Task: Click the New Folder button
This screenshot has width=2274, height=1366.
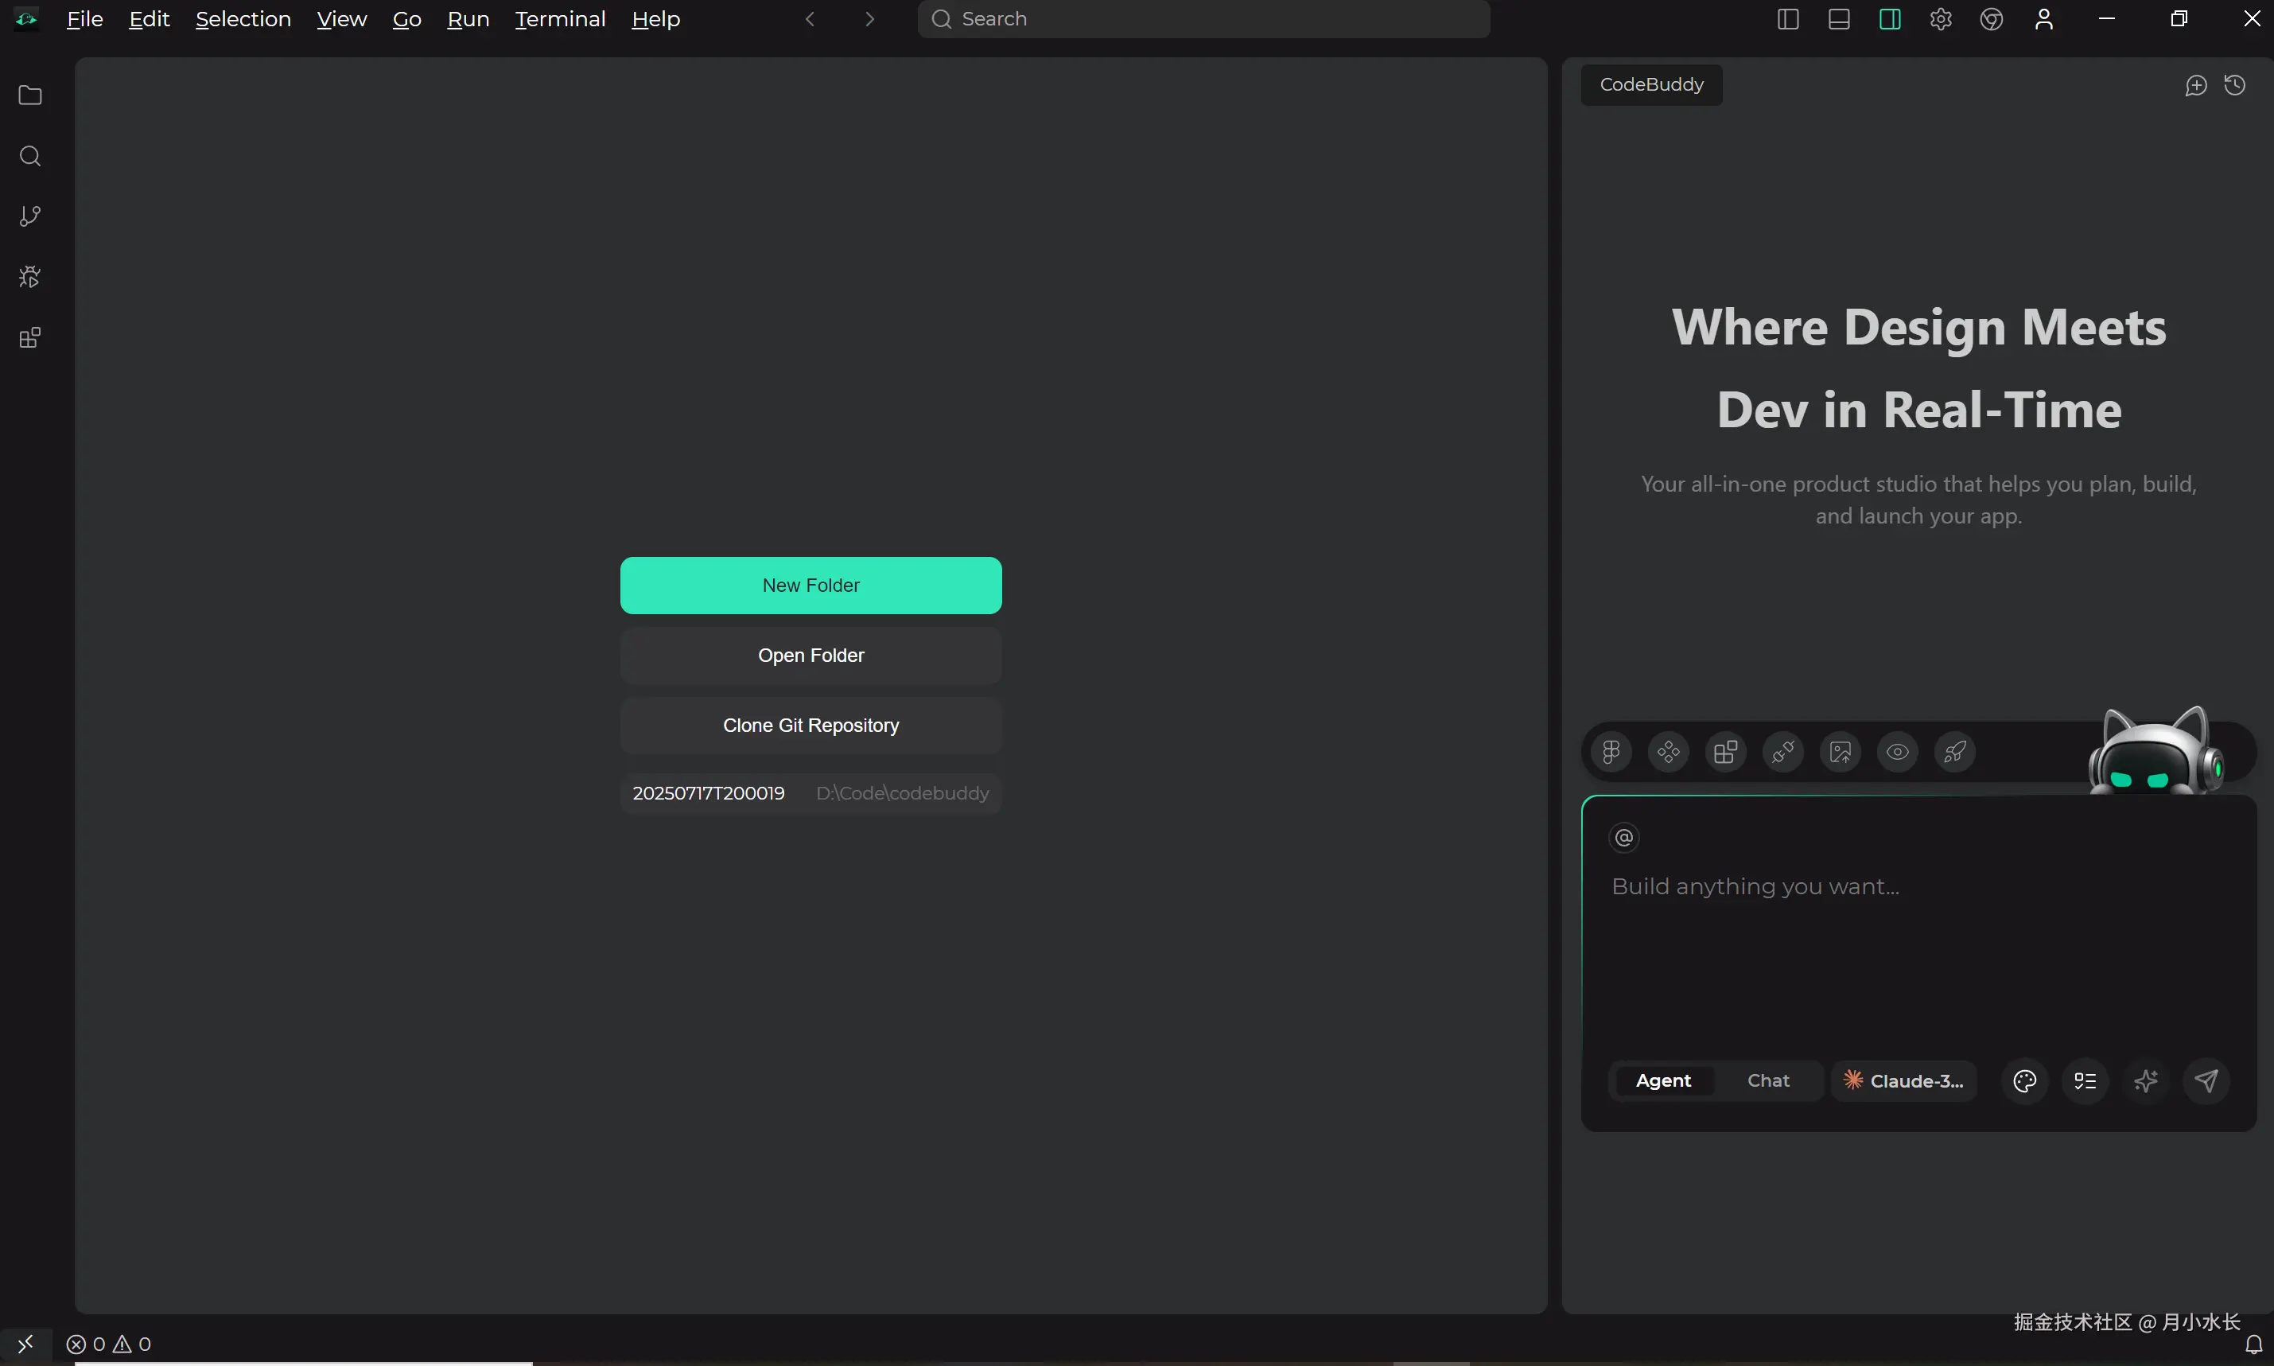Action: coord(810,586)
